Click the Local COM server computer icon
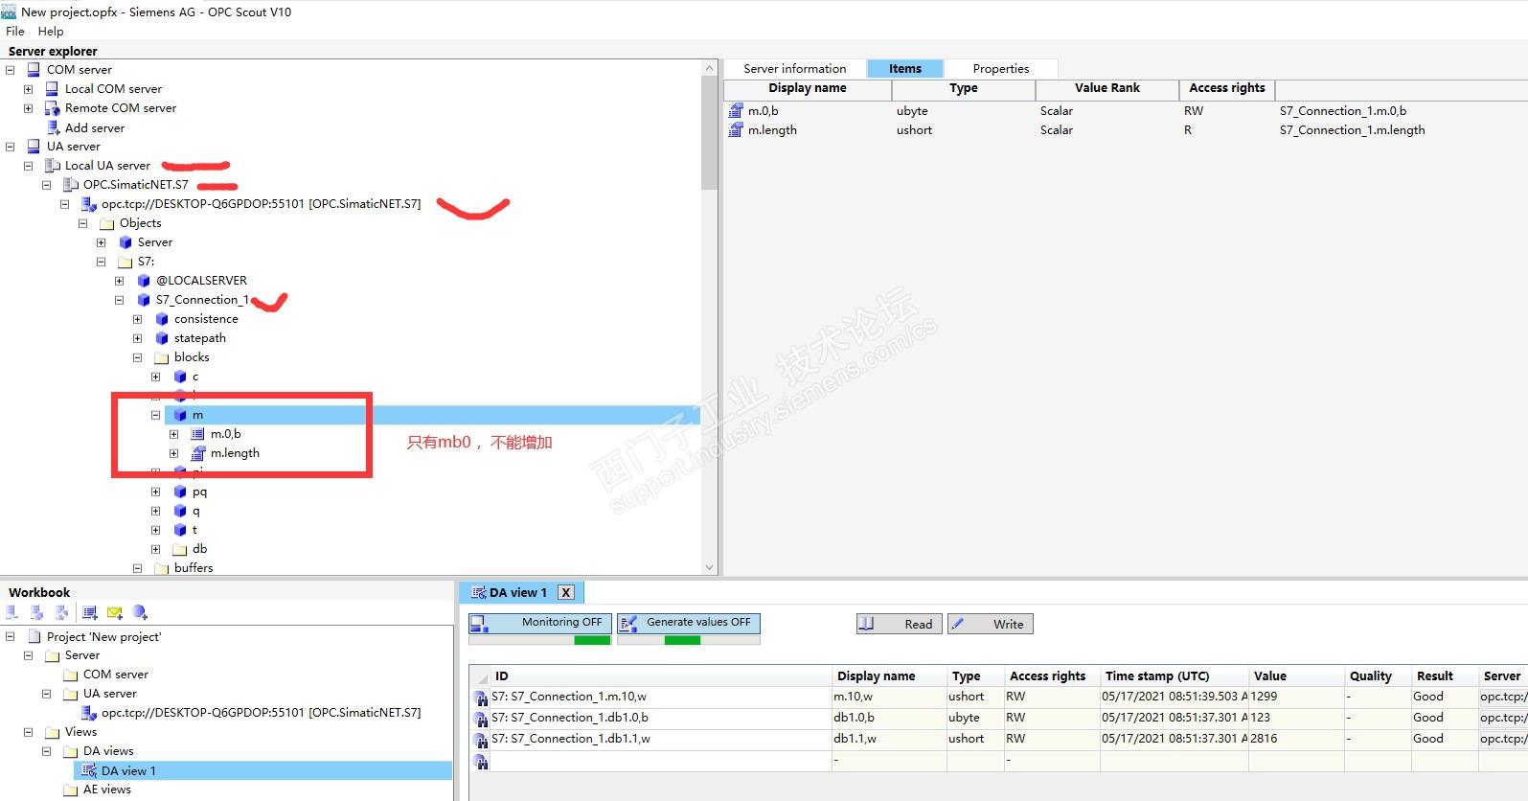Screen dimensions: 1528x801 click(x=53, y=89)
